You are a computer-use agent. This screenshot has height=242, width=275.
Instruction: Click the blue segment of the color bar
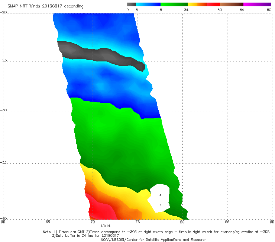[148, 4]
